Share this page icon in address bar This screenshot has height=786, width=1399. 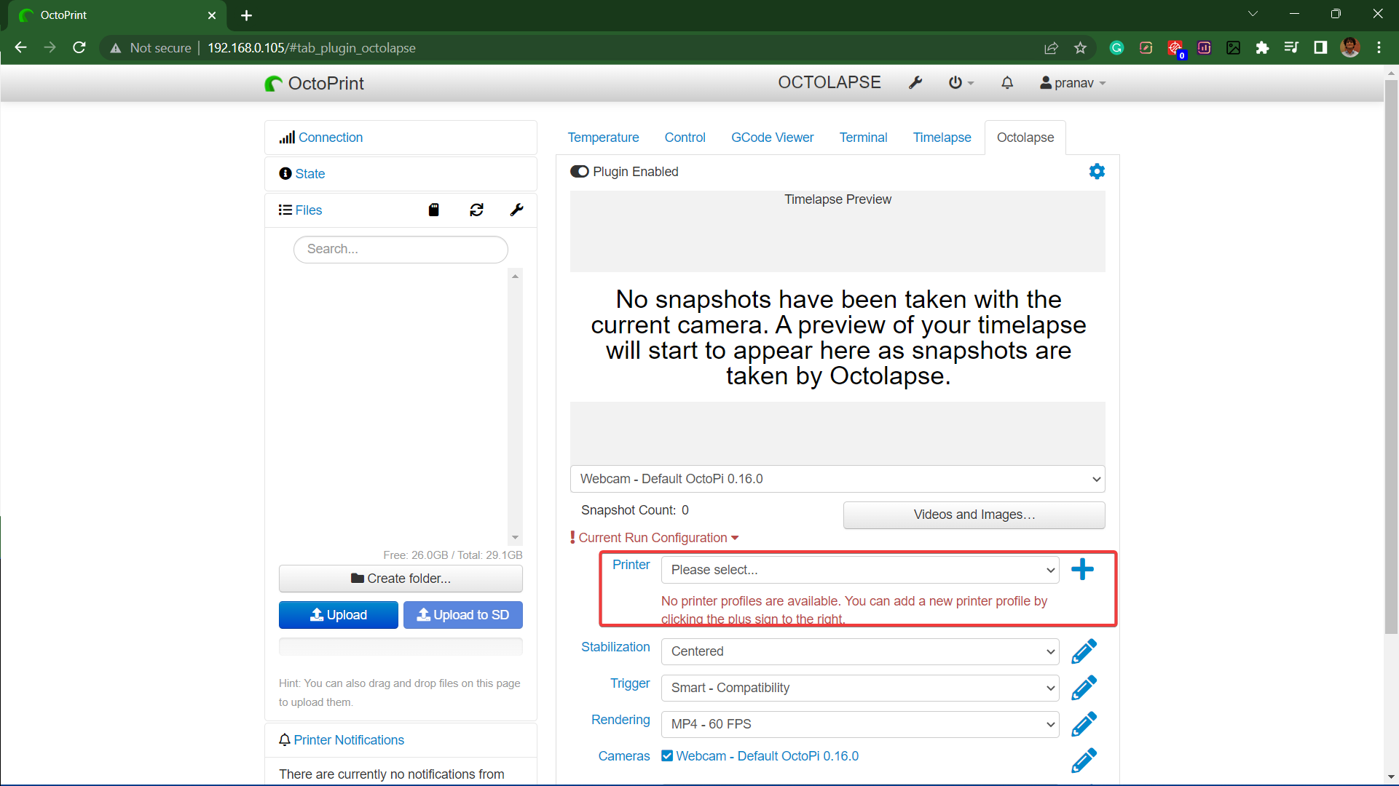click(1051, 48)
